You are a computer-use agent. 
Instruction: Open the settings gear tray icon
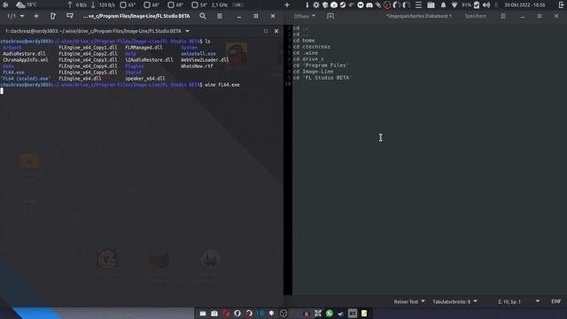[x=316, y=4]
